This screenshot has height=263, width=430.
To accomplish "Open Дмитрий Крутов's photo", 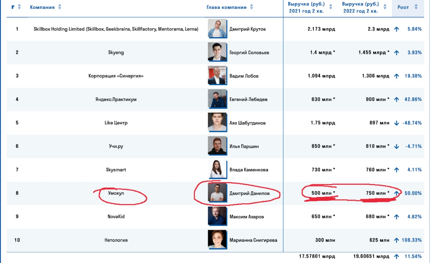I will click(x=217, y=28).
